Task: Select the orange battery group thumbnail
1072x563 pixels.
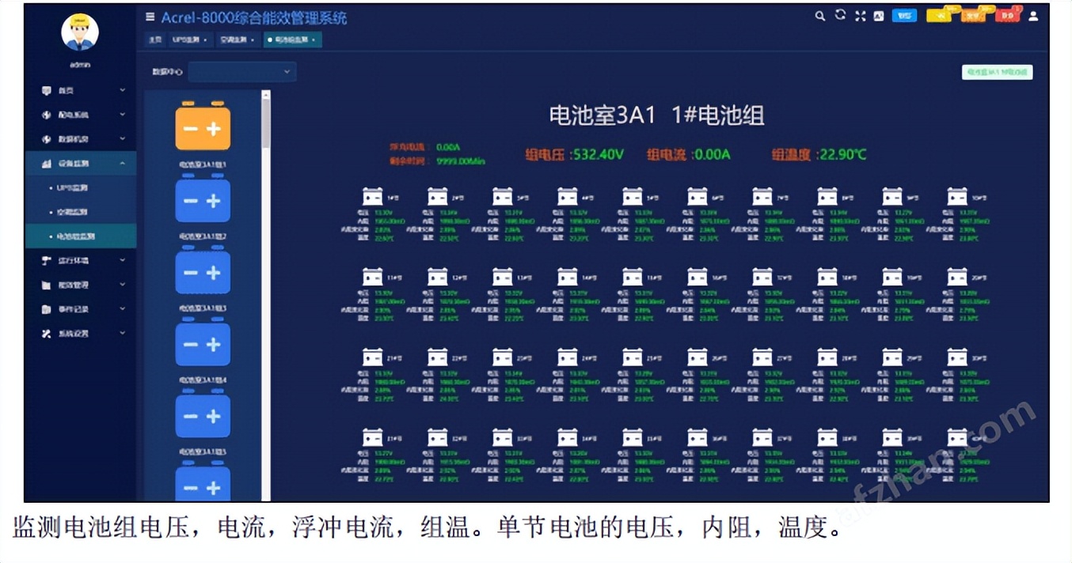Action: point(203,127)
